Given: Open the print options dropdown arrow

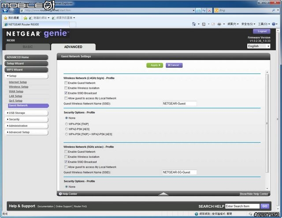Looking at the screenshot, I should click(x=224, y=24).
